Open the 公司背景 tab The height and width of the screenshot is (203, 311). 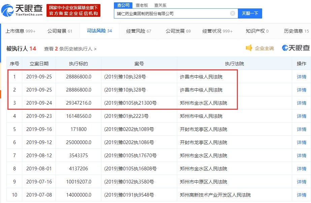click(60, 31)
